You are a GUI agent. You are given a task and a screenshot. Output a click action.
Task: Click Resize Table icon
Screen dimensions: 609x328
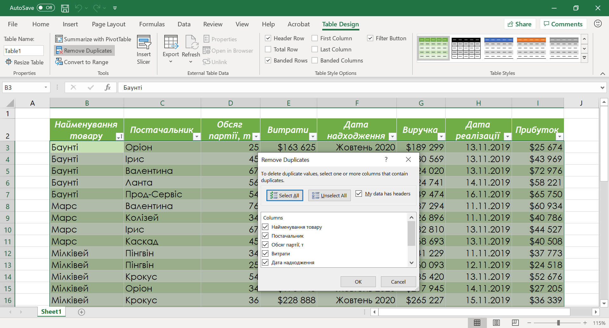coord(9,62)
